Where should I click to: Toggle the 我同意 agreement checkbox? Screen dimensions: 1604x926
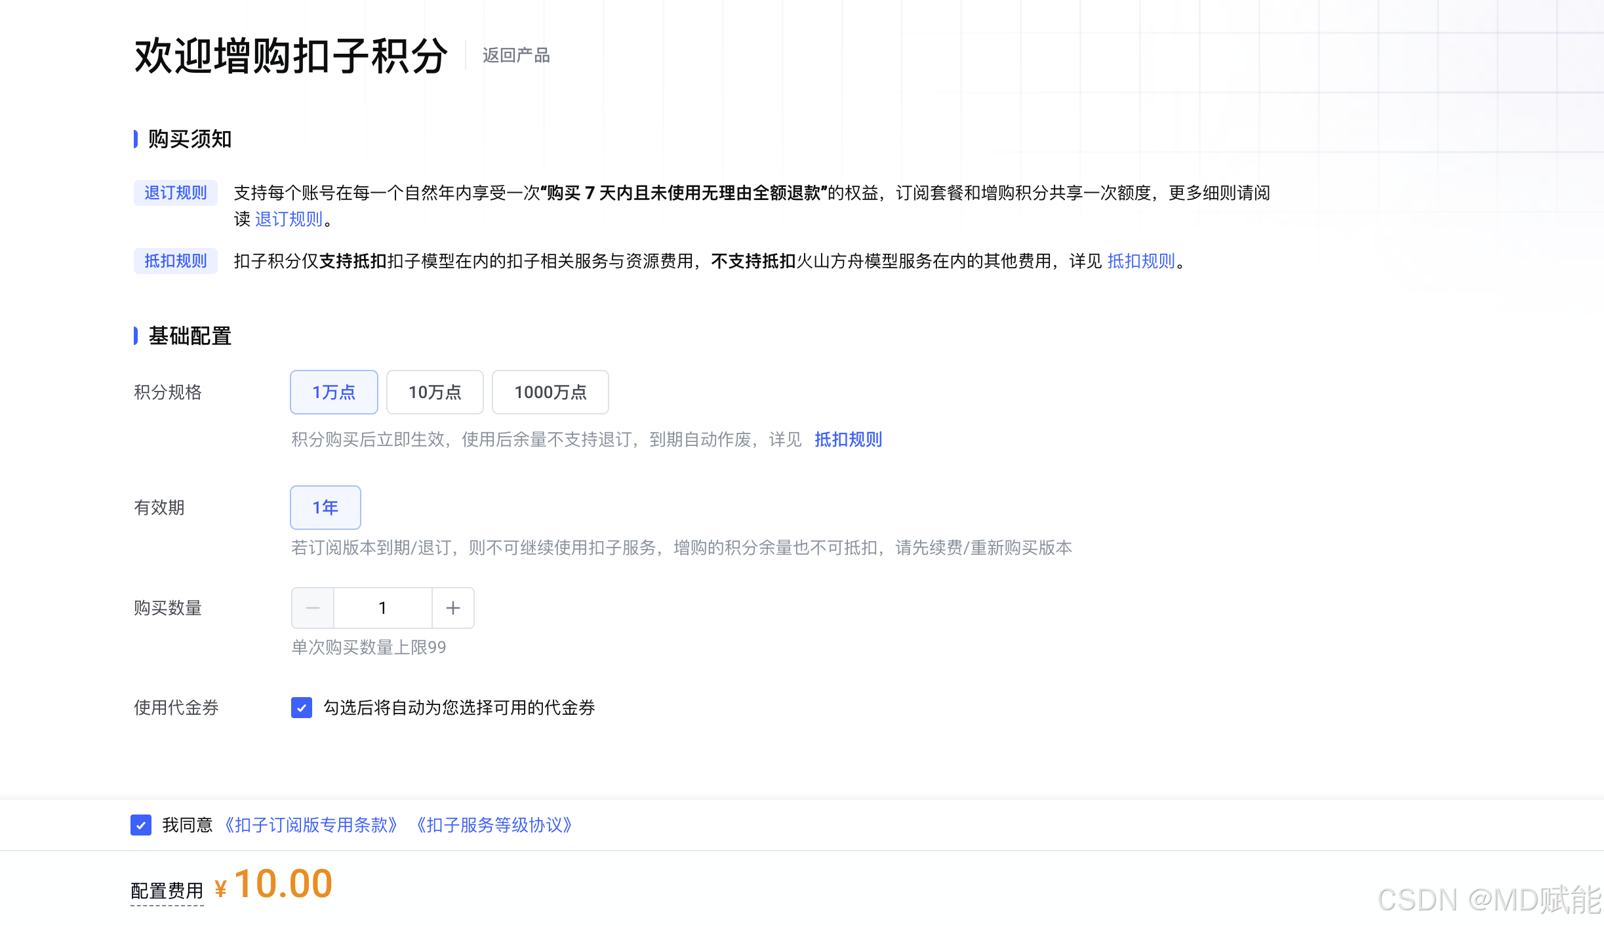[x=141, y=825]
